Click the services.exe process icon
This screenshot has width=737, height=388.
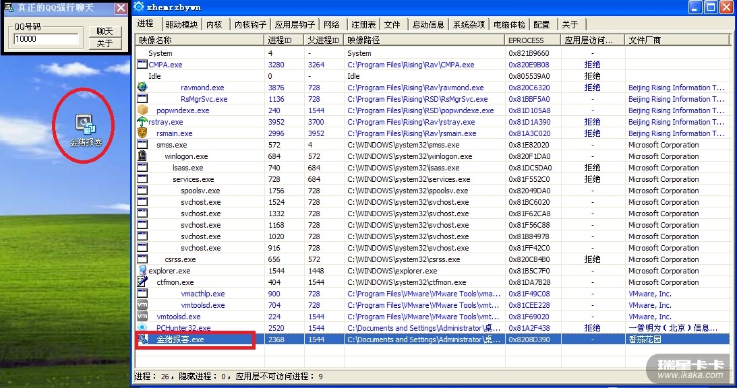[142, 179]
